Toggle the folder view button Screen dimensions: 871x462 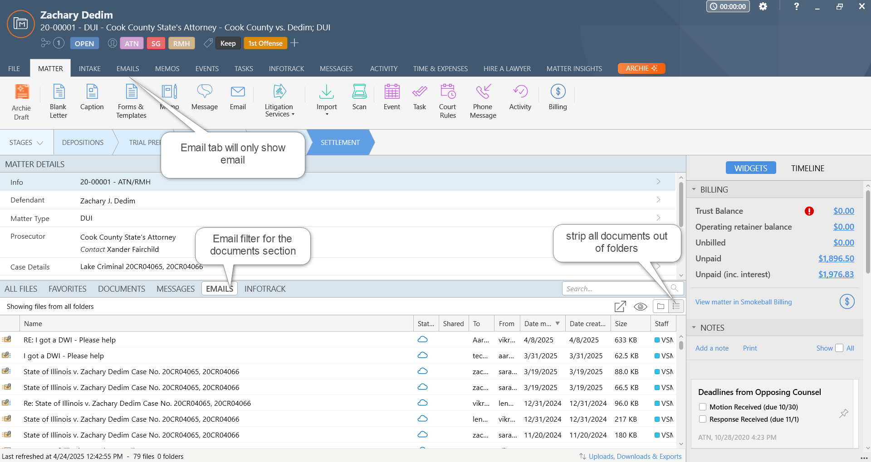click(661, 307)
